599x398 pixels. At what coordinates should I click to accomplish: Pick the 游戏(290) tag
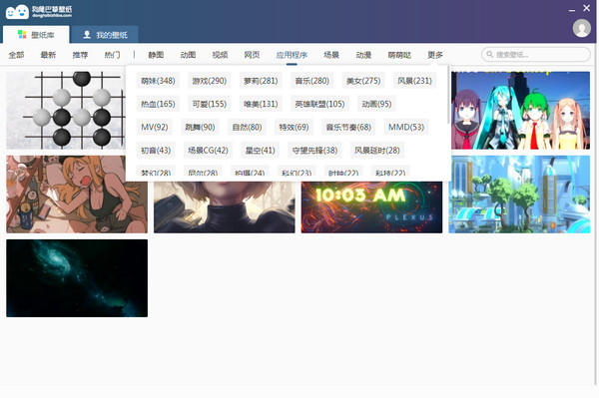pos(209,81)
